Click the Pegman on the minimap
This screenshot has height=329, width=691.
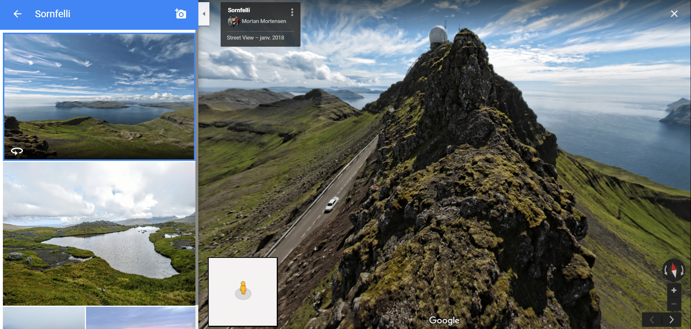click(243, 288)
